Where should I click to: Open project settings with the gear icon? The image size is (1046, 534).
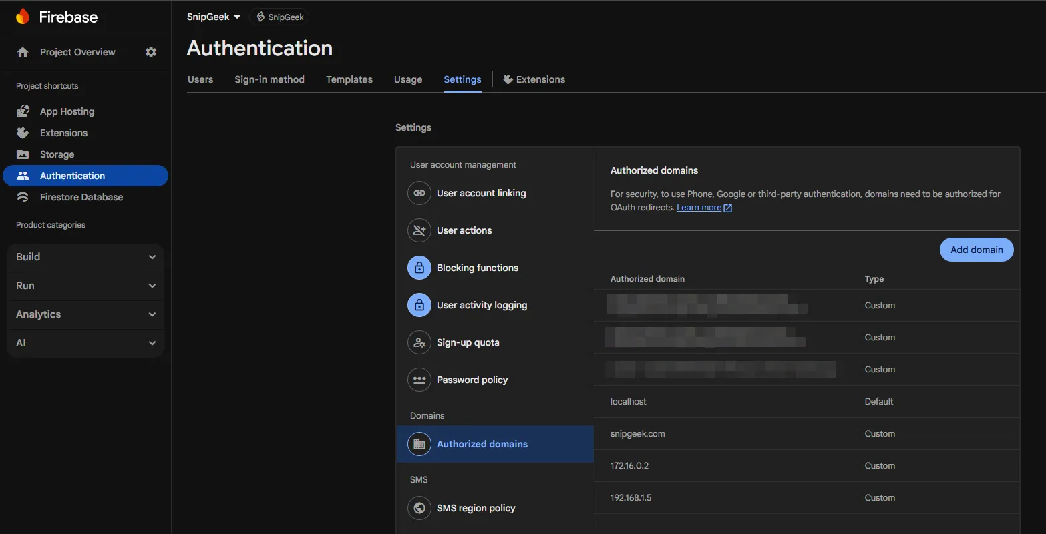(150, 51)
